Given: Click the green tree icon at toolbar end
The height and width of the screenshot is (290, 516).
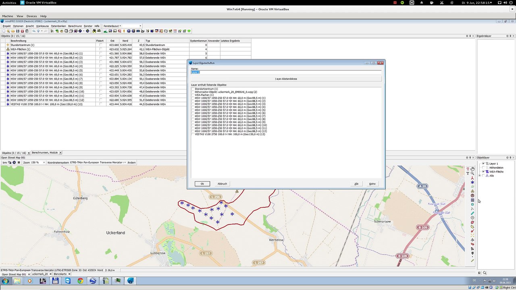Looking at the screenshot, I should [x=189, y=31].
